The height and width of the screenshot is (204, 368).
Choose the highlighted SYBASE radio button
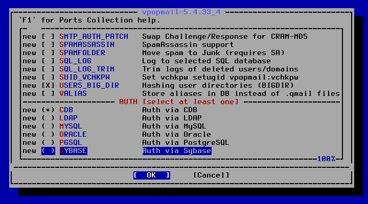48,151
